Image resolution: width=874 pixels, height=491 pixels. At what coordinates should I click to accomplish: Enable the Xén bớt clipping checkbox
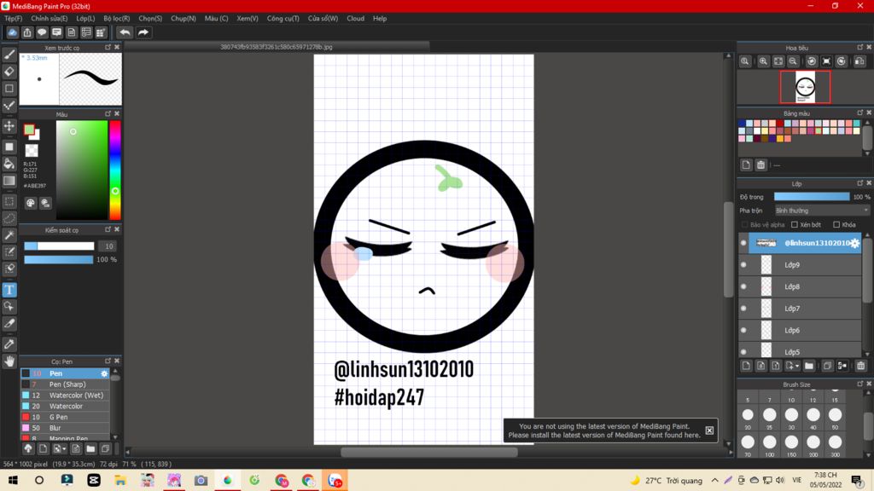(x=795, y=225)
